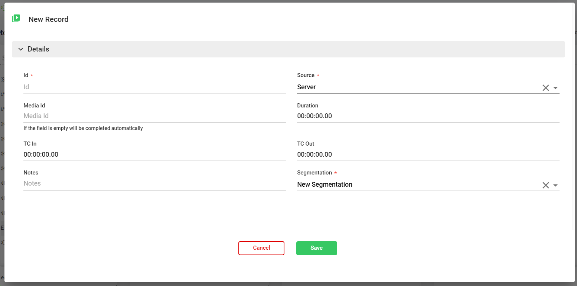Viewport: 577px width, 286px height.
Task: Click the Media Id auto-complete hint text
Action: pyautogui.click(x=83, y=129)
